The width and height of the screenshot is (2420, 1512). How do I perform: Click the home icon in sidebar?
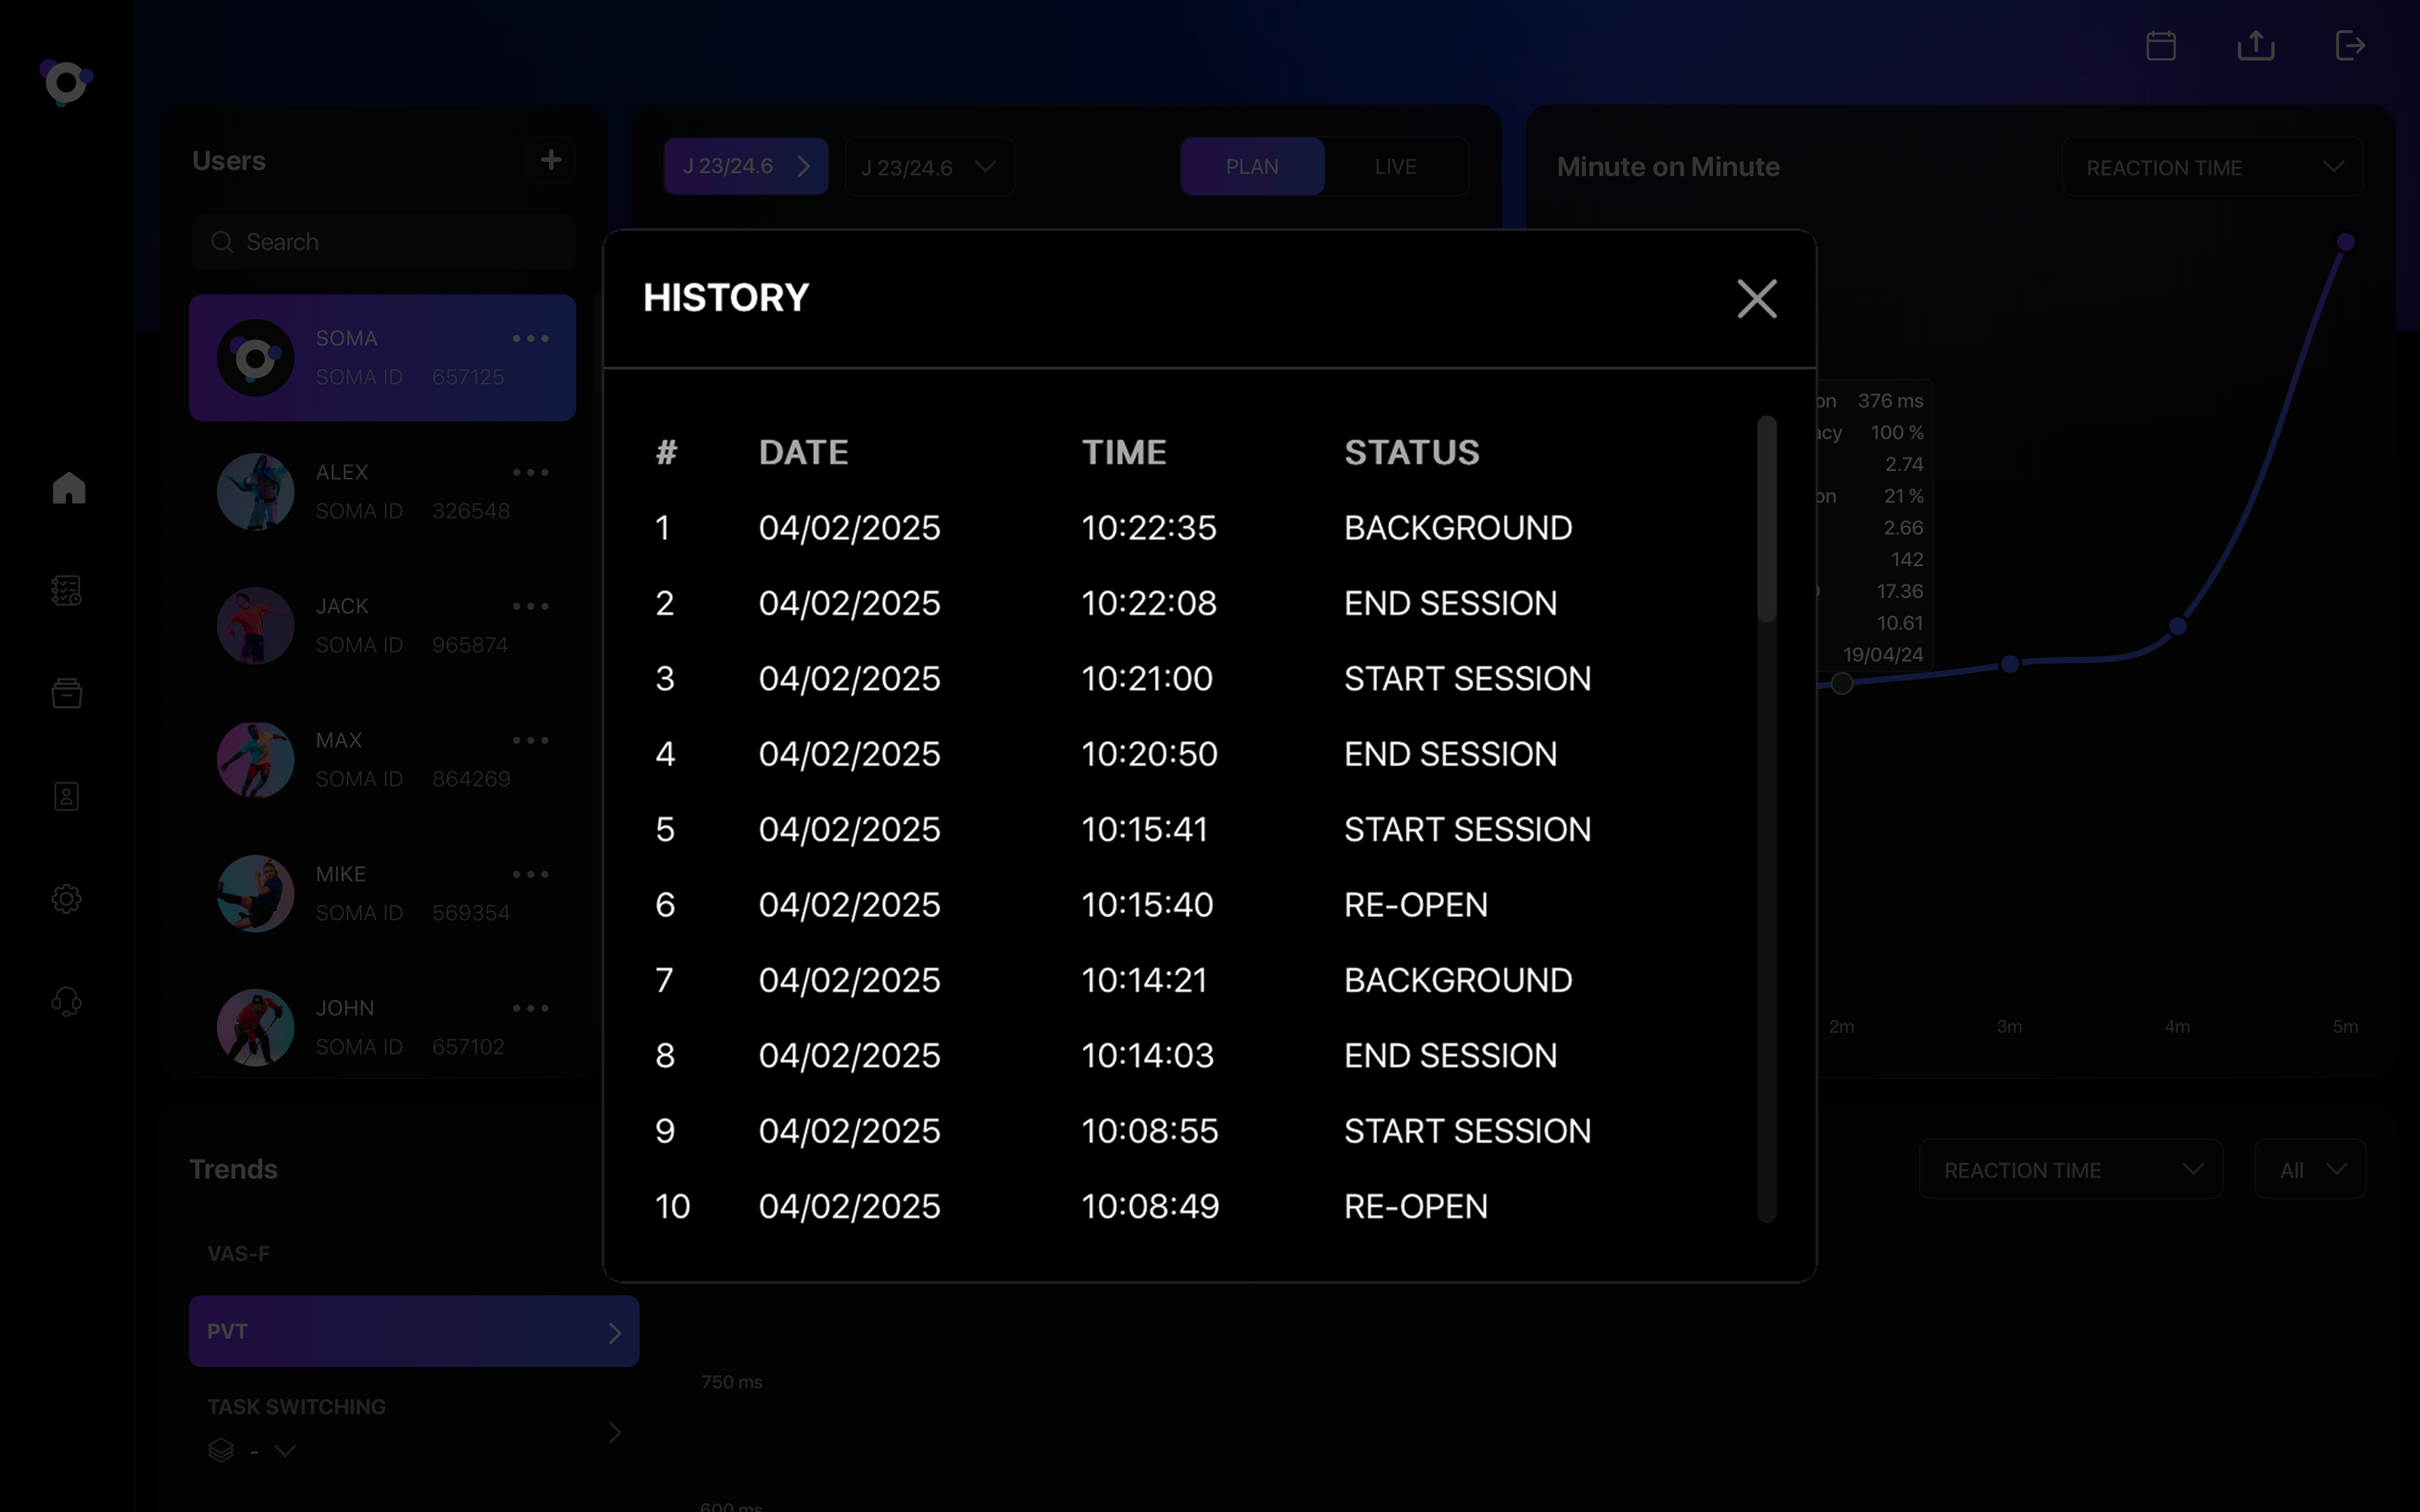click(x=68, y=488)
